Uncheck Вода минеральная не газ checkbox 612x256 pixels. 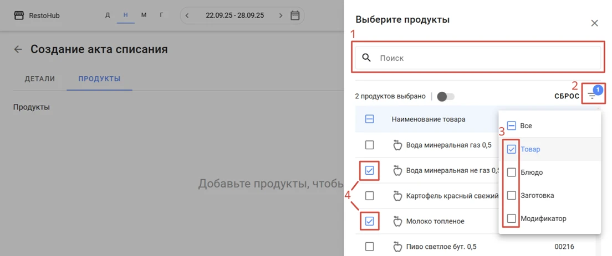tap(369, 170)
